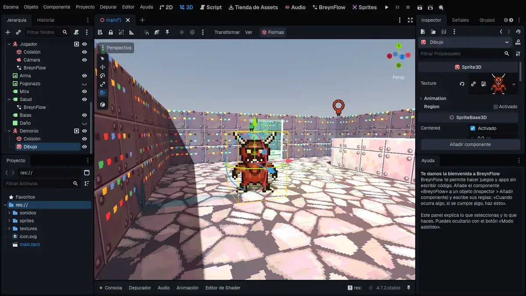The image size is (526, 296).
Task: Uncheck the Centered Activado checkbox
Action: (473, 128)
